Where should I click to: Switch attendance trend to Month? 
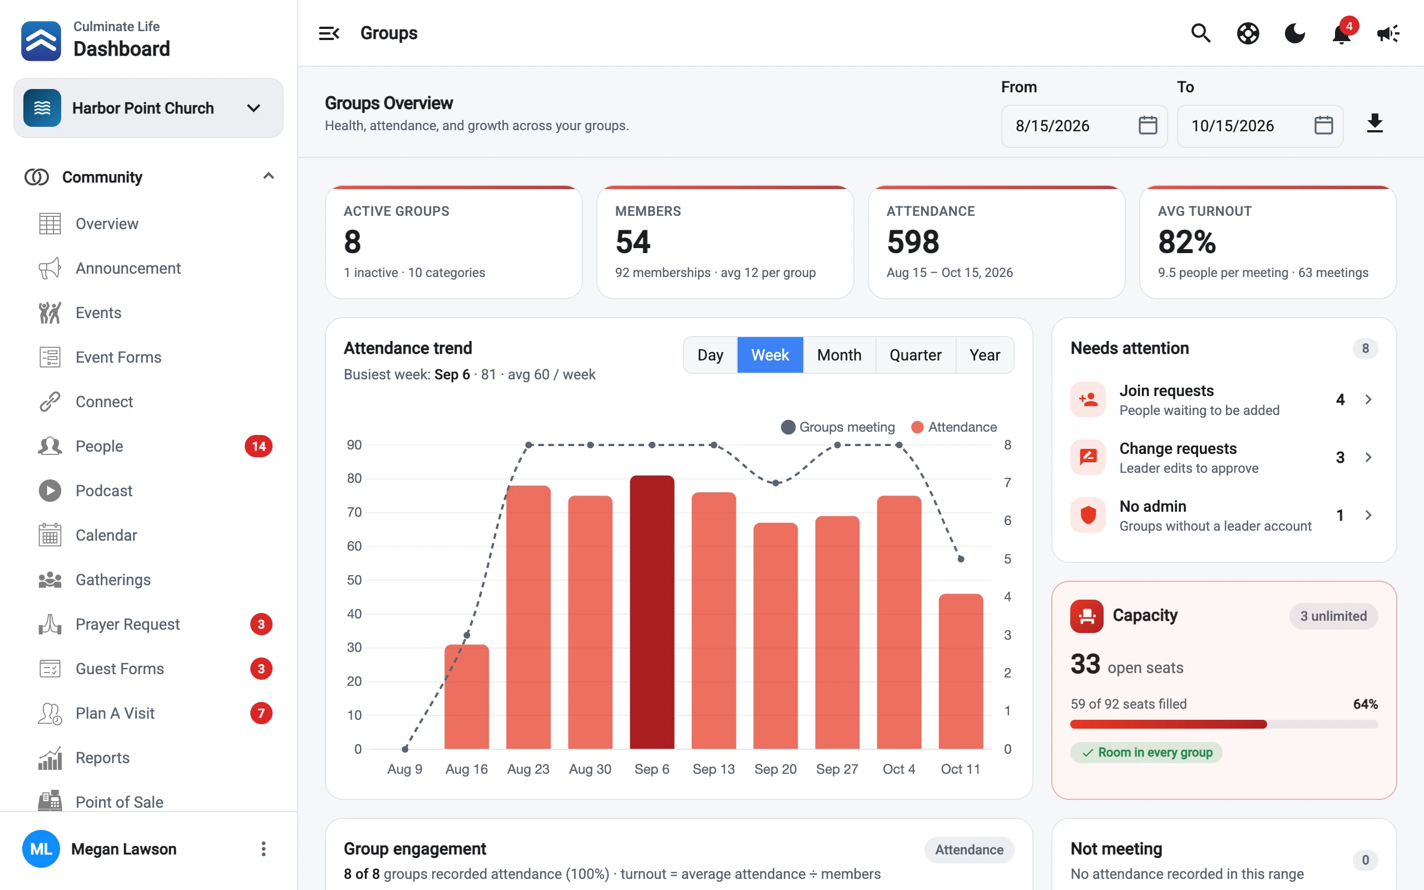click(839, 355)
